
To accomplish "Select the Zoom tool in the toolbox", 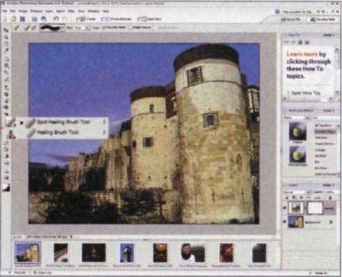I will [6, 37].
